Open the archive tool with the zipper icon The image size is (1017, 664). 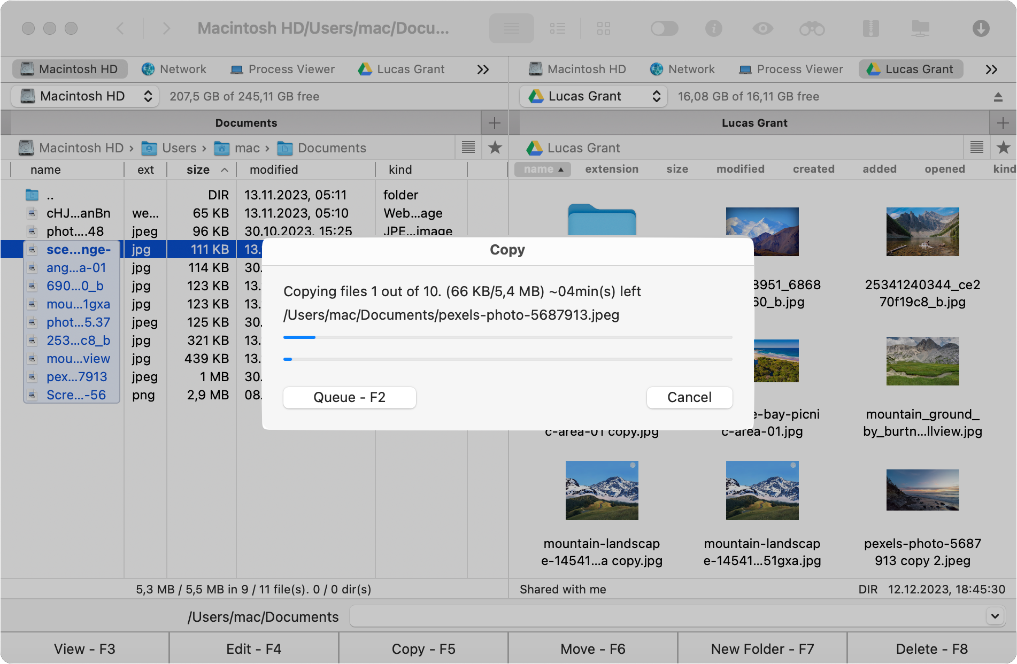click(871, 28)
